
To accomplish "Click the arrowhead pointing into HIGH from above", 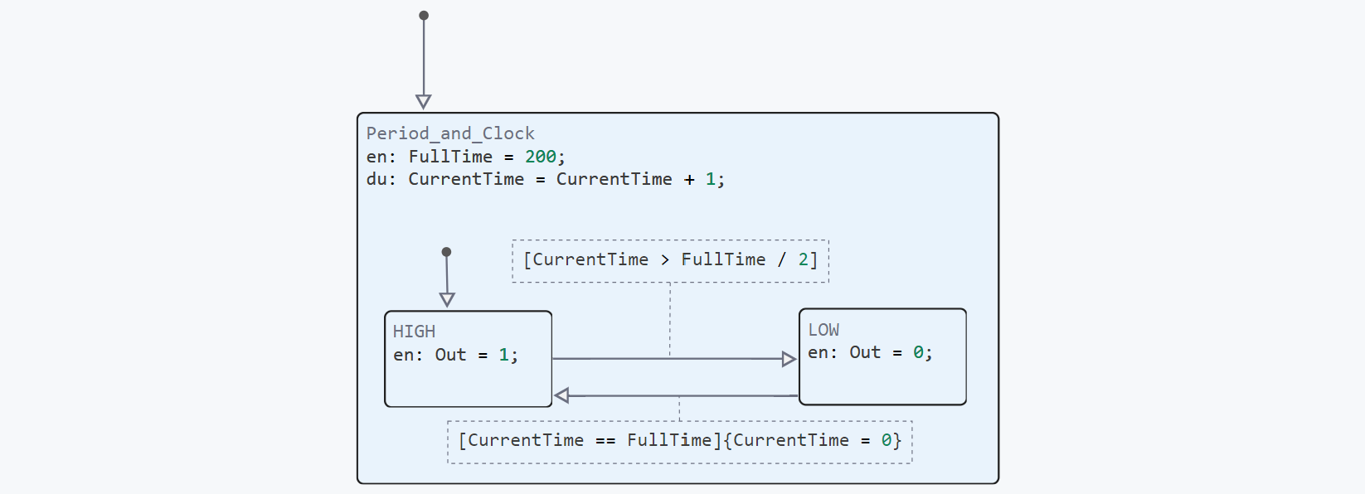I will [x=447, y=299].
